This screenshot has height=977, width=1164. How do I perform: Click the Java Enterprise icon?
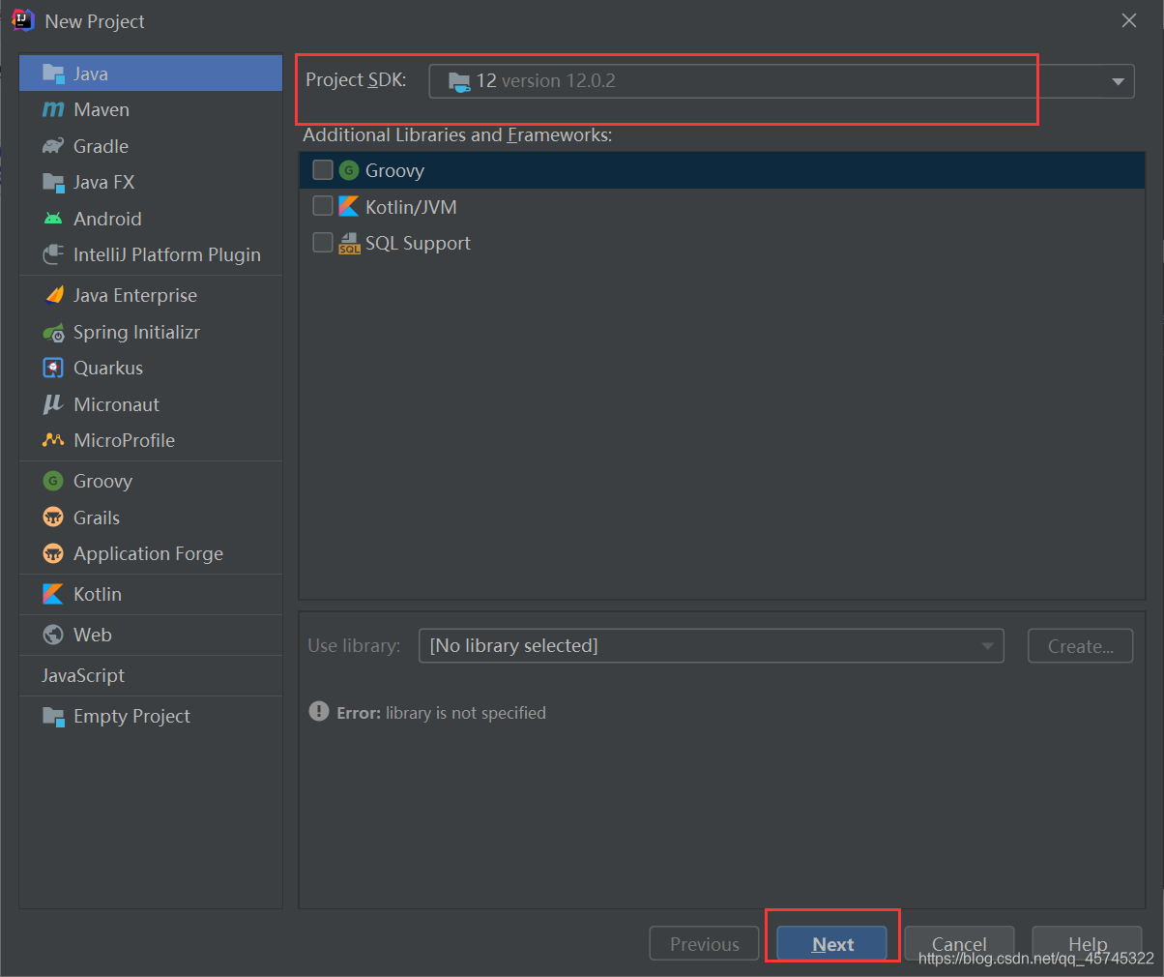[54, 295]
